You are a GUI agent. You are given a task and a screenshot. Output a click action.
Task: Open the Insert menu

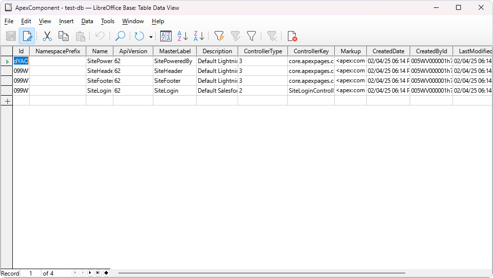point(67,21)
